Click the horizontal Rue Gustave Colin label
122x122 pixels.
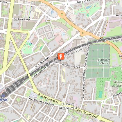[71, 66]
